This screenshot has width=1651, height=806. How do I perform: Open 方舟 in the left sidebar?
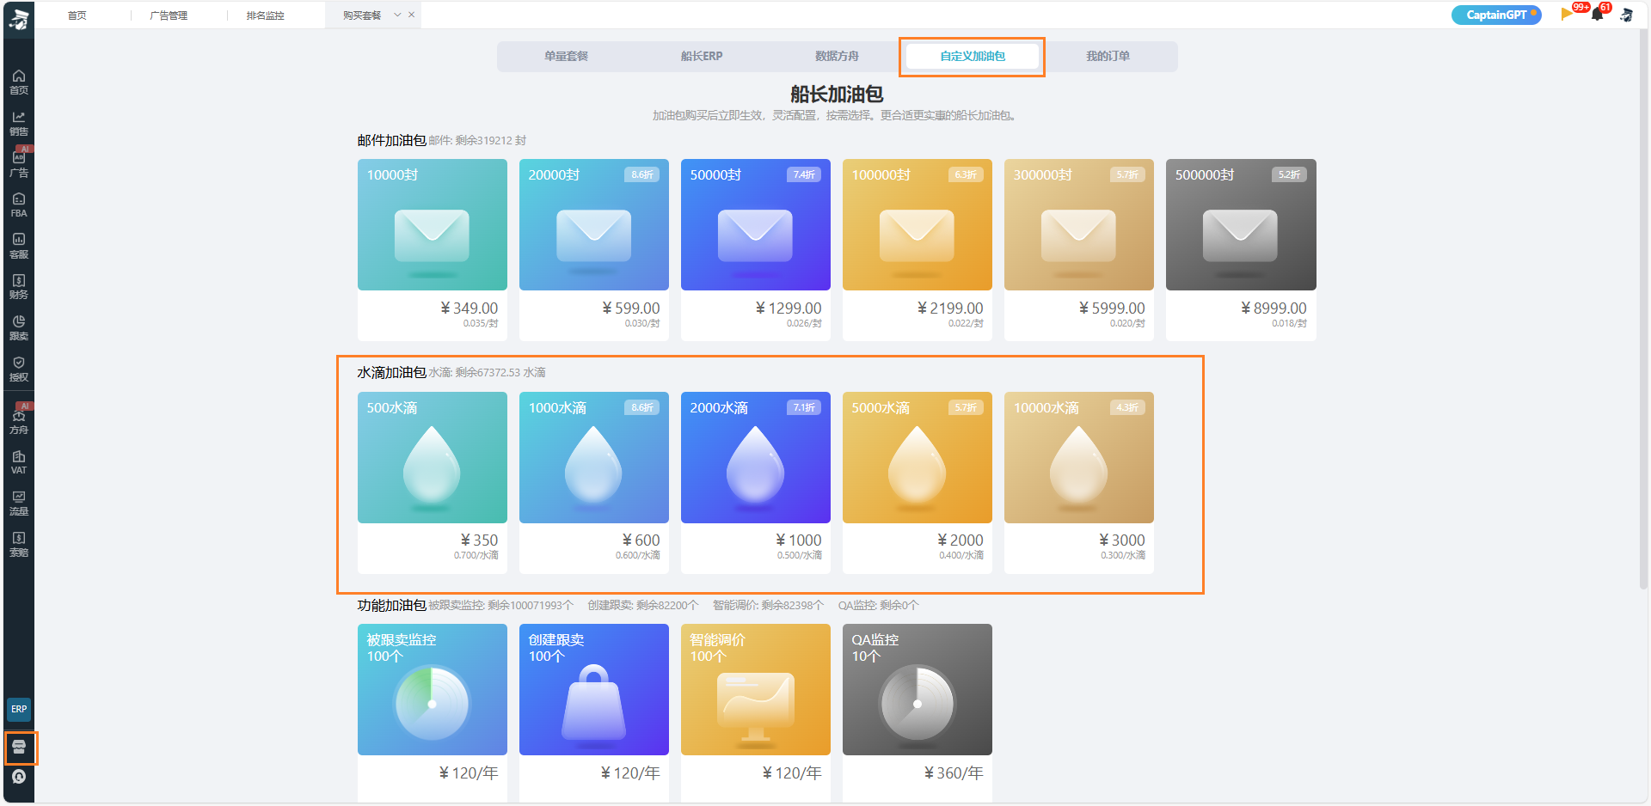tap(19, 422)
